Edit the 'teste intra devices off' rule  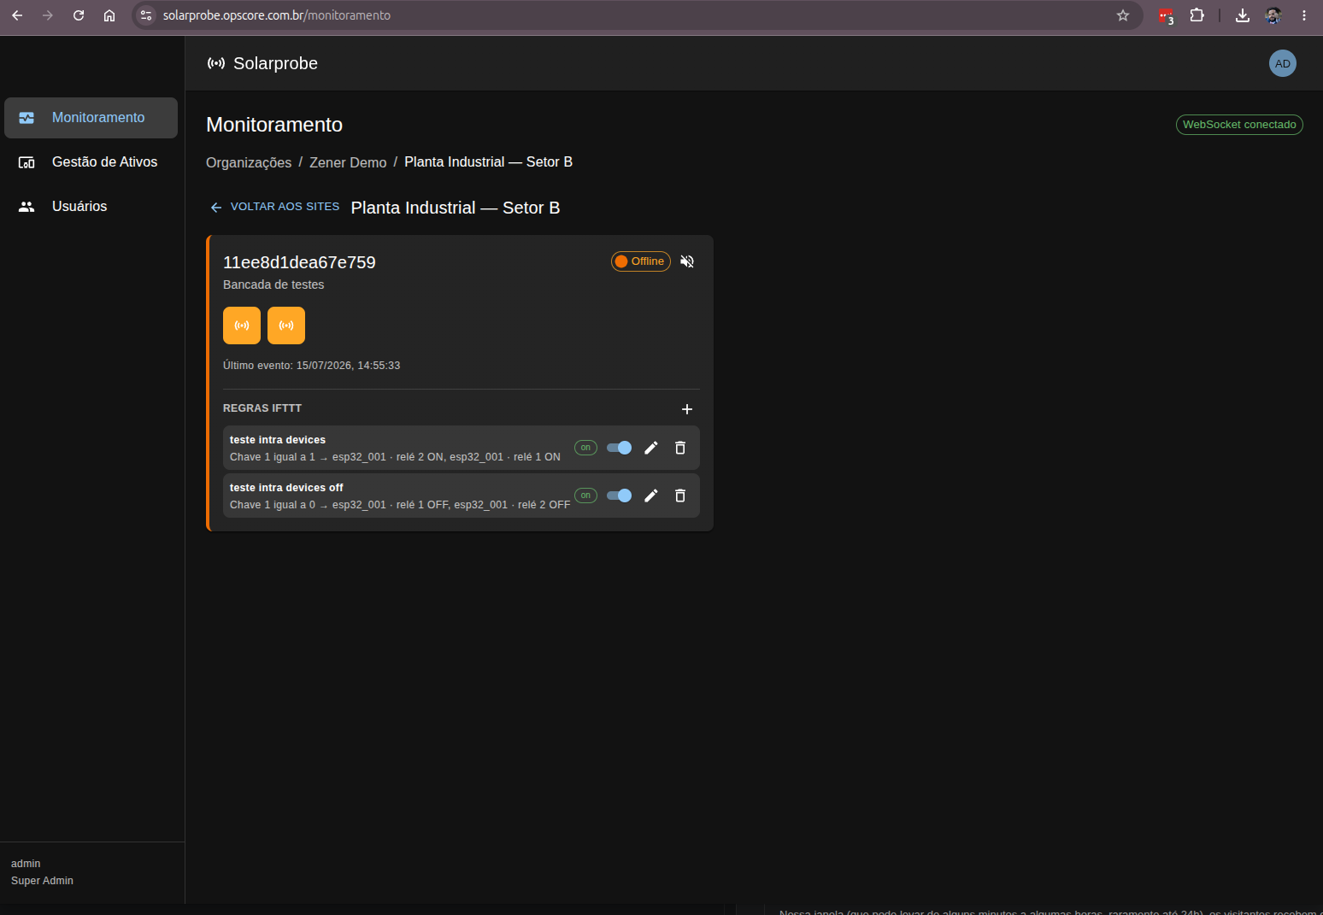click(x=651, y=496)
